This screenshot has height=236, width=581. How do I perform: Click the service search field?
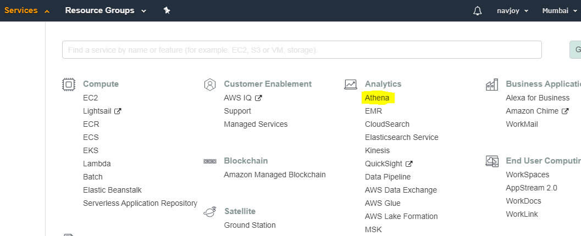(x=301, y=50)
